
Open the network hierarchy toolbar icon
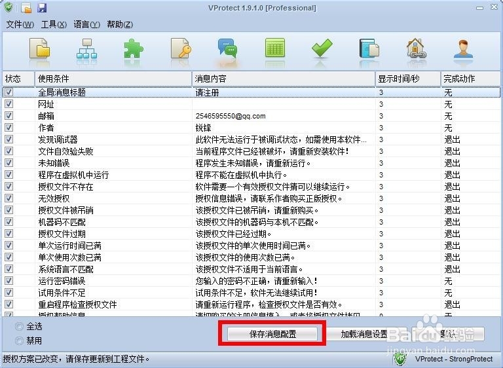coord(86,48)
